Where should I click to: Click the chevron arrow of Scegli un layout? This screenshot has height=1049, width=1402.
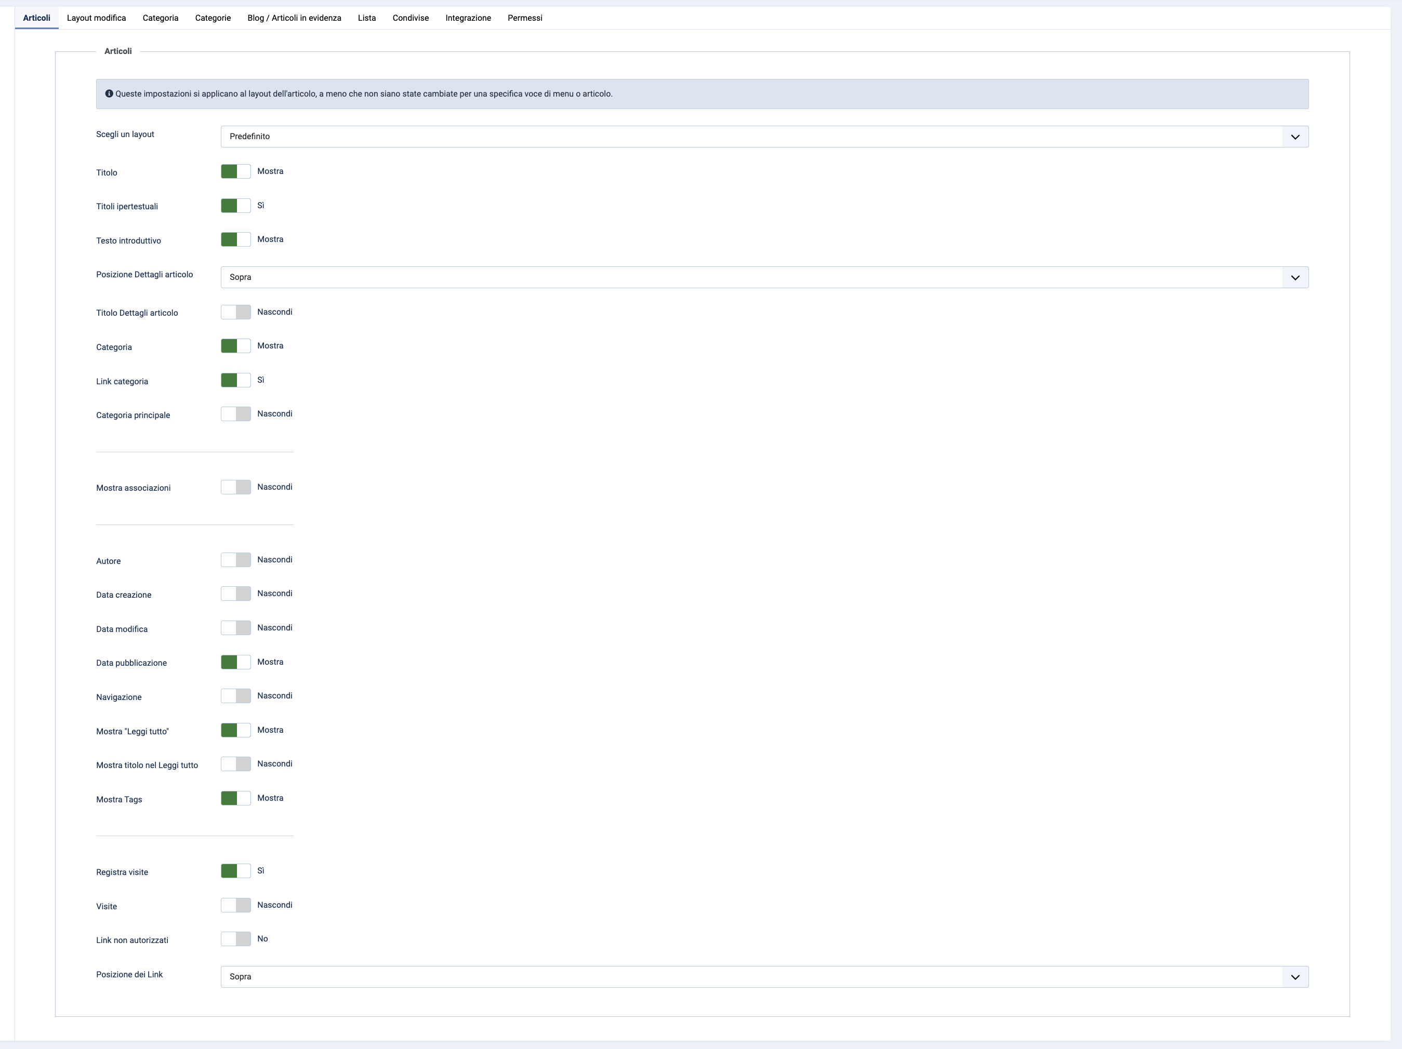coord(1295,137)
